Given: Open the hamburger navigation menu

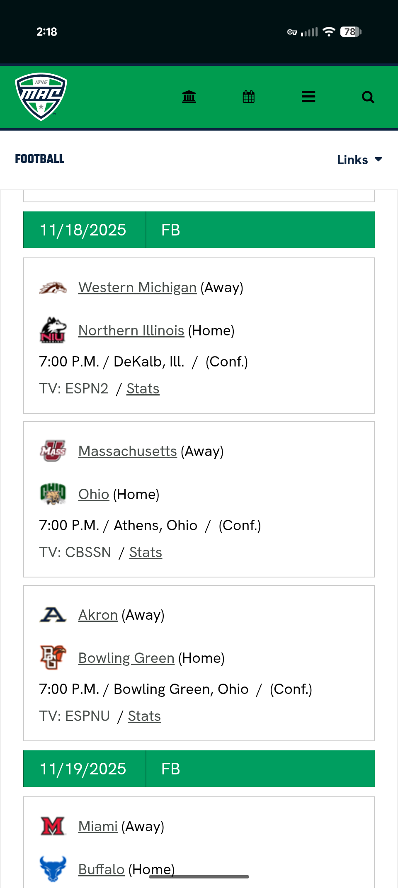Looking at the screenshot, I should [308, 97].
